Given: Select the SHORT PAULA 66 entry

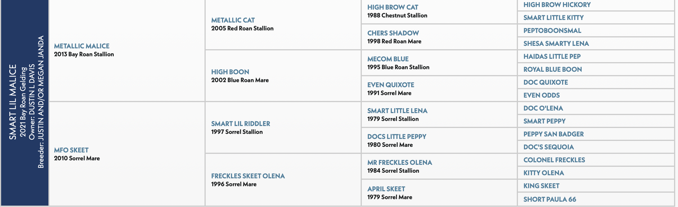Looking at the screenshot, I should pos(550,199).
